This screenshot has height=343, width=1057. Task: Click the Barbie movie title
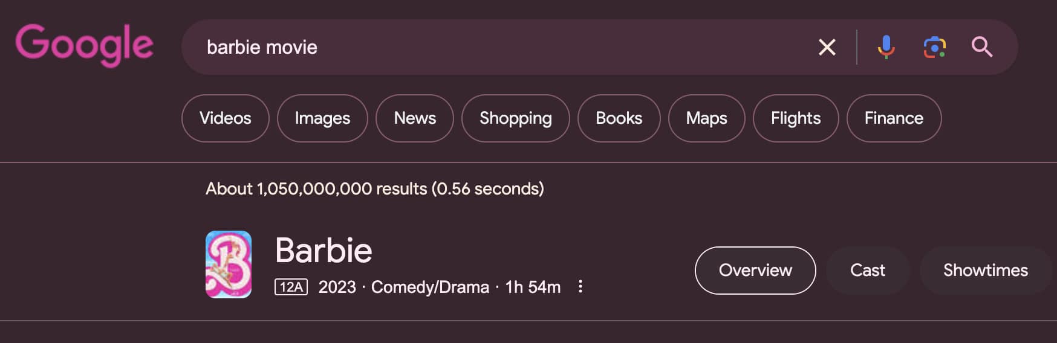324,250
